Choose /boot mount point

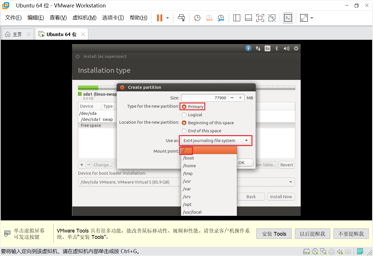pos(209,158)
